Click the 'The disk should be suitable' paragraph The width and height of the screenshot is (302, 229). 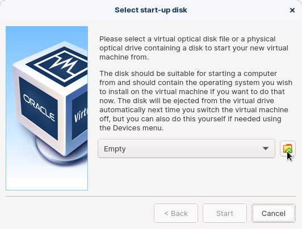click(196, 100)
